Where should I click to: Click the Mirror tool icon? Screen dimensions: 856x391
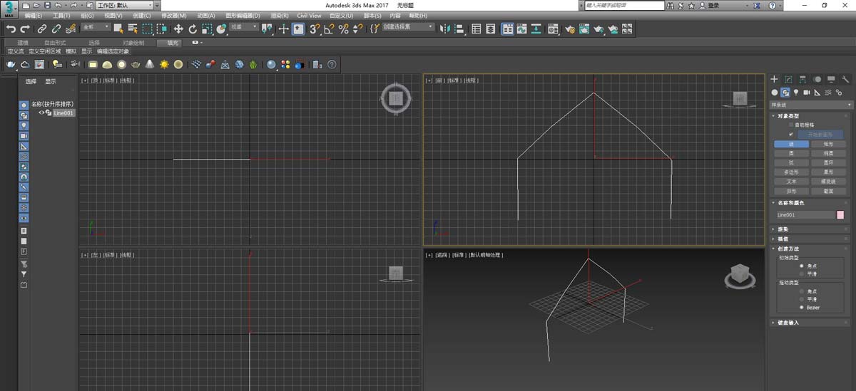pos(445,28)
